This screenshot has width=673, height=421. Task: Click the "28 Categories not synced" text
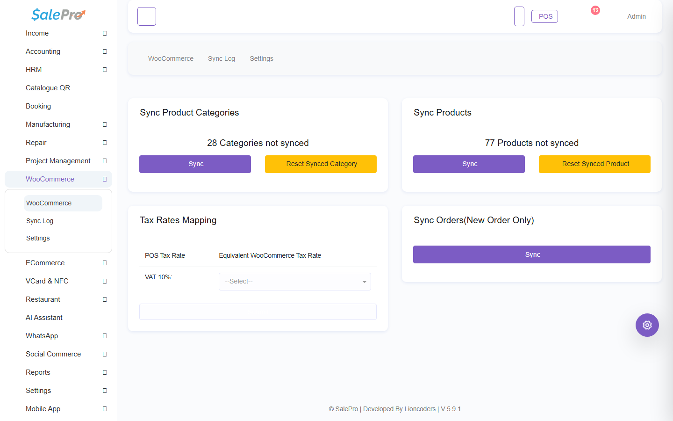click(x=258, y=143)
